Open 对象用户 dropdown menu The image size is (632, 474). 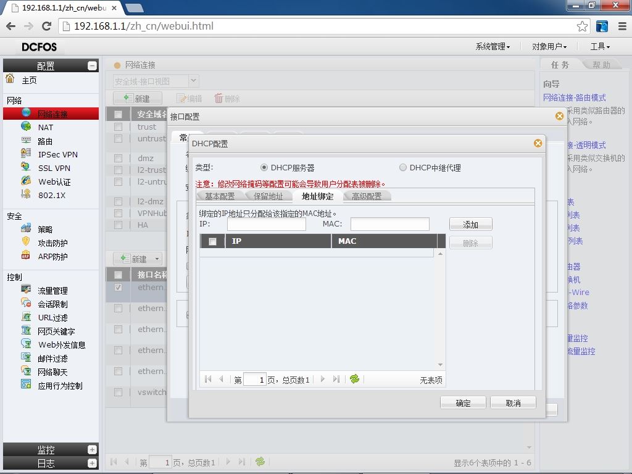(549, 47)
